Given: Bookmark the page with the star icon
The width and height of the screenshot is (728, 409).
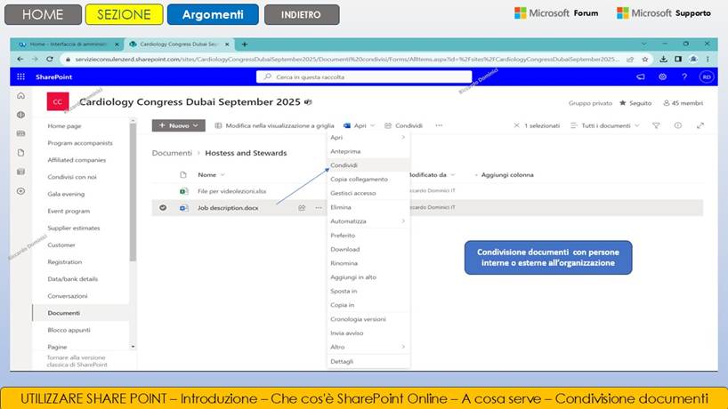Looking at the screenshot, I should (x=645, y=60).
